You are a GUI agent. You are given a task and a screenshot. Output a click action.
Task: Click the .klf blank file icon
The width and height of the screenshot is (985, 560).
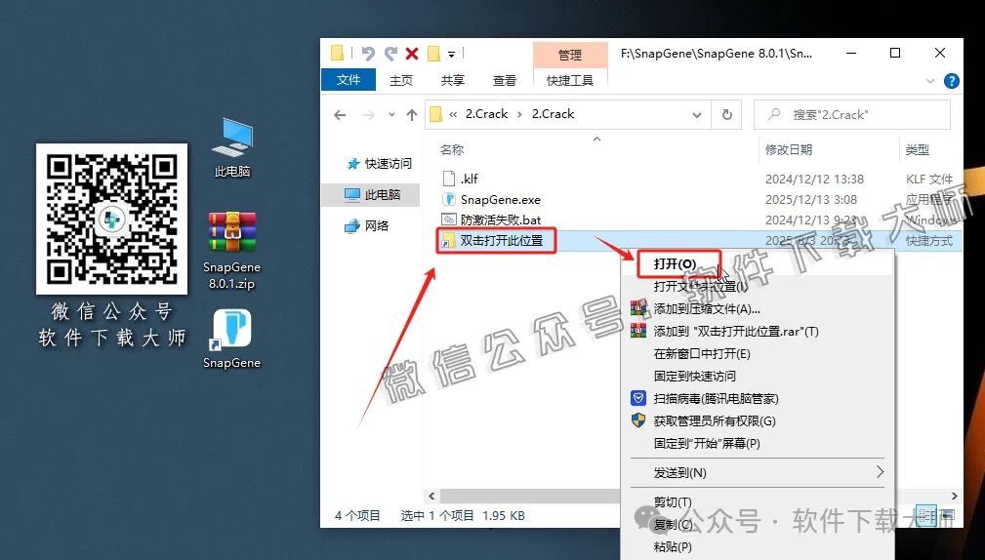tap(448, 179)
